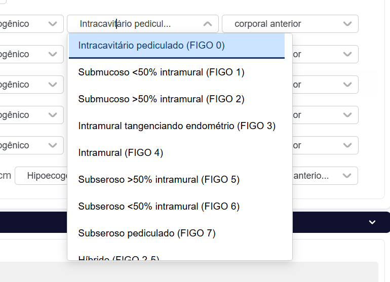Choose "Subseroso pediculado (FIGO 7)" option
Image resolution: width=390 pixels, height=282 pixels.
tap(147, 233)
